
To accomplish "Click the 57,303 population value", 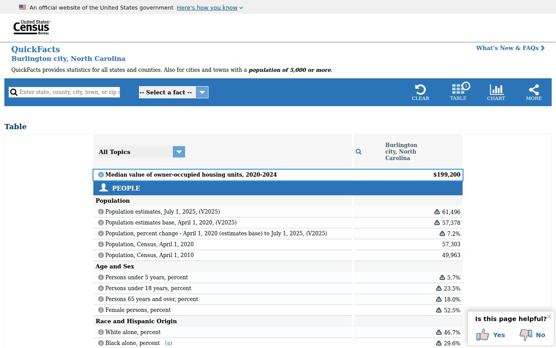I will pyautogui.click(x=451, y=244).
